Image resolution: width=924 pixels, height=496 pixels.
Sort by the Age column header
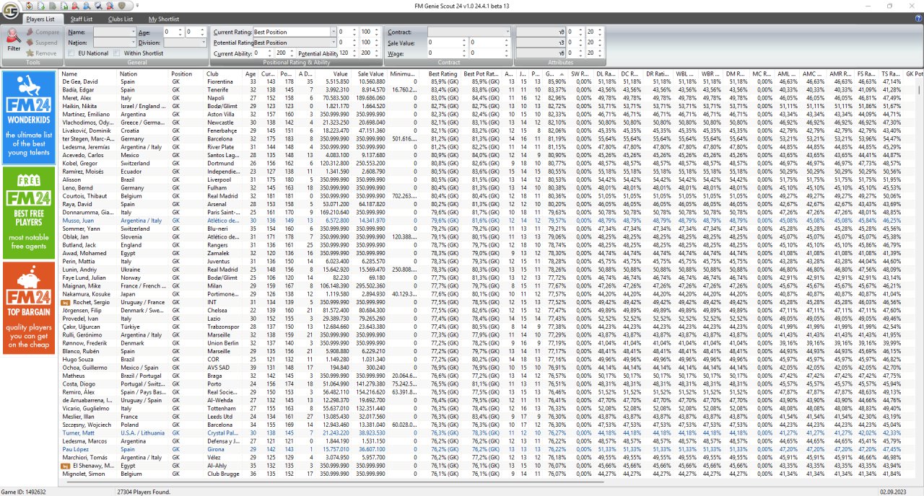coord(250,74)
